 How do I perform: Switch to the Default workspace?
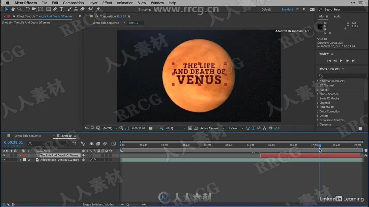[266, 9]
